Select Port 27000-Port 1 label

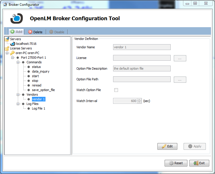coord(33,58)
